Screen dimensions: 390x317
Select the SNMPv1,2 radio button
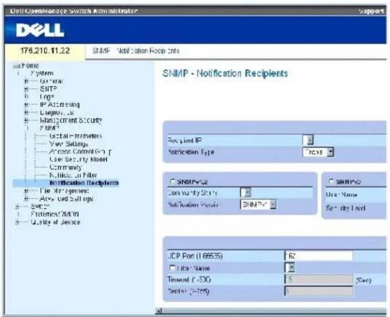[172, 181]
